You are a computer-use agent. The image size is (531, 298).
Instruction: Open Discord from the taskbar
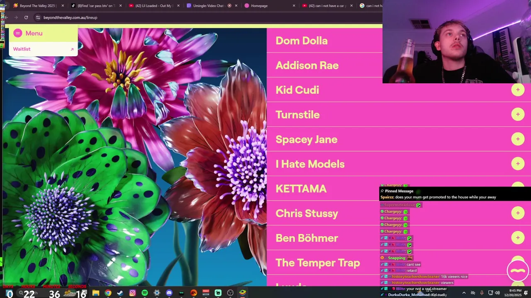pos(169,293)
